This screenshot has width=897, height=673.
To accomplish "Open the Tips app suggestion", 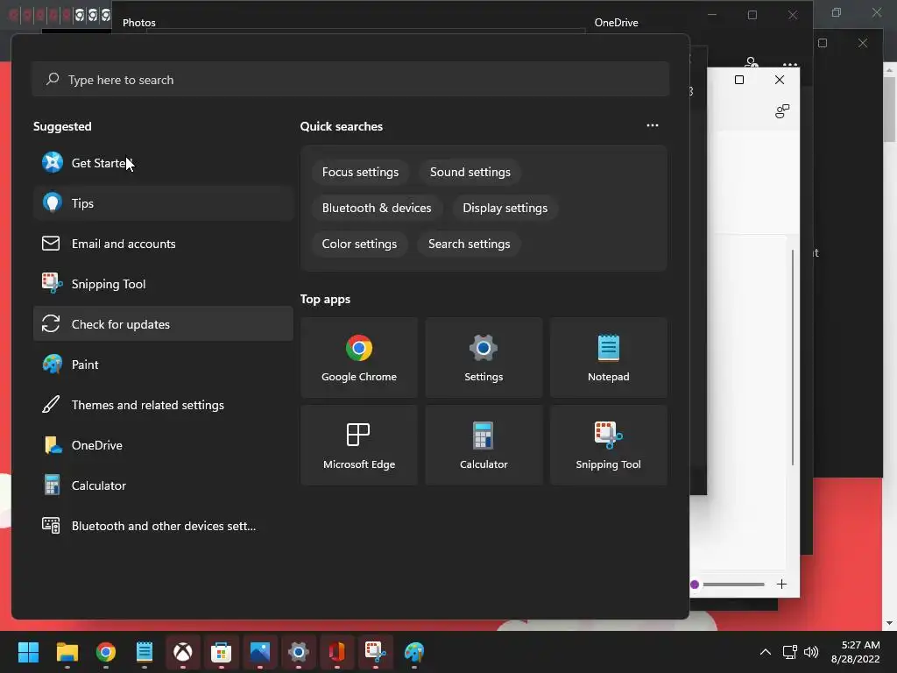I will [x=163, y=203].
